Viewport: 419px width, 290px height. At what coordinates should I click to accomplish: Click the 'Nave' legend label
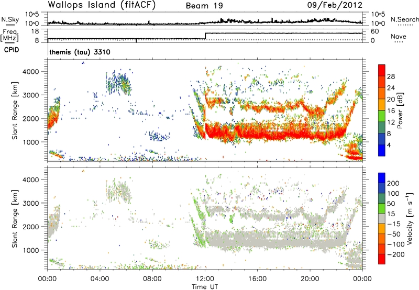click(x=399, y=37)
